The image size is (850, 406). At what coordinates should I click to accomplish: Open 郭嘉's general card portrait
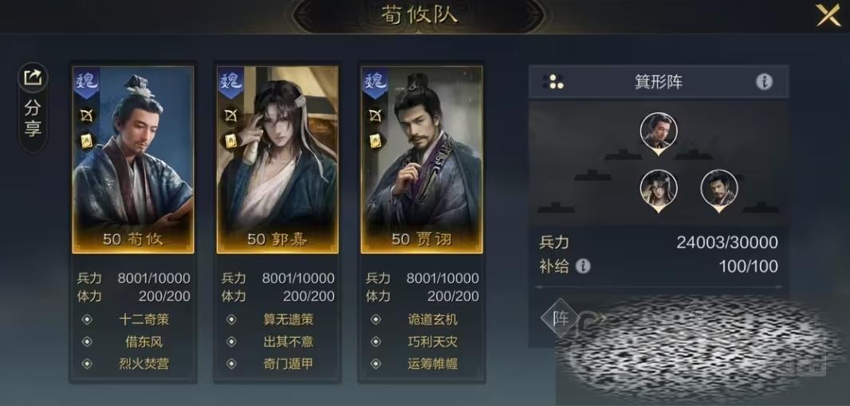point(277,160)
